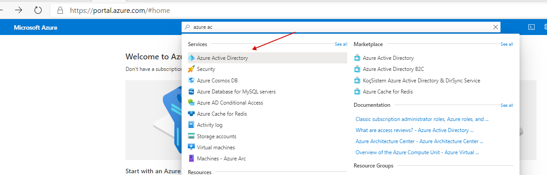
Task: Click See all next to Documentation
Action: point(507,105)
